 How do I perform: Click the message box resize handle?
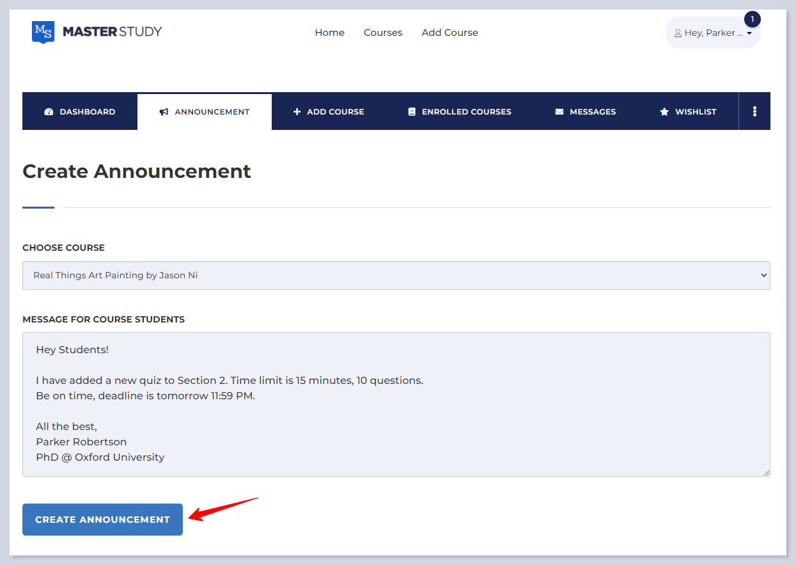point(766,472)
